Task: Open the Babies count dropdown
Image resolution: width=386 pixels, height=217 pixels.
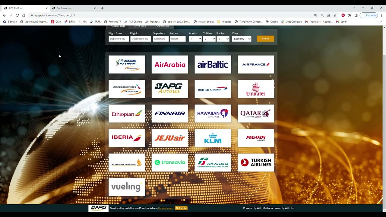Action: point(223,39)
